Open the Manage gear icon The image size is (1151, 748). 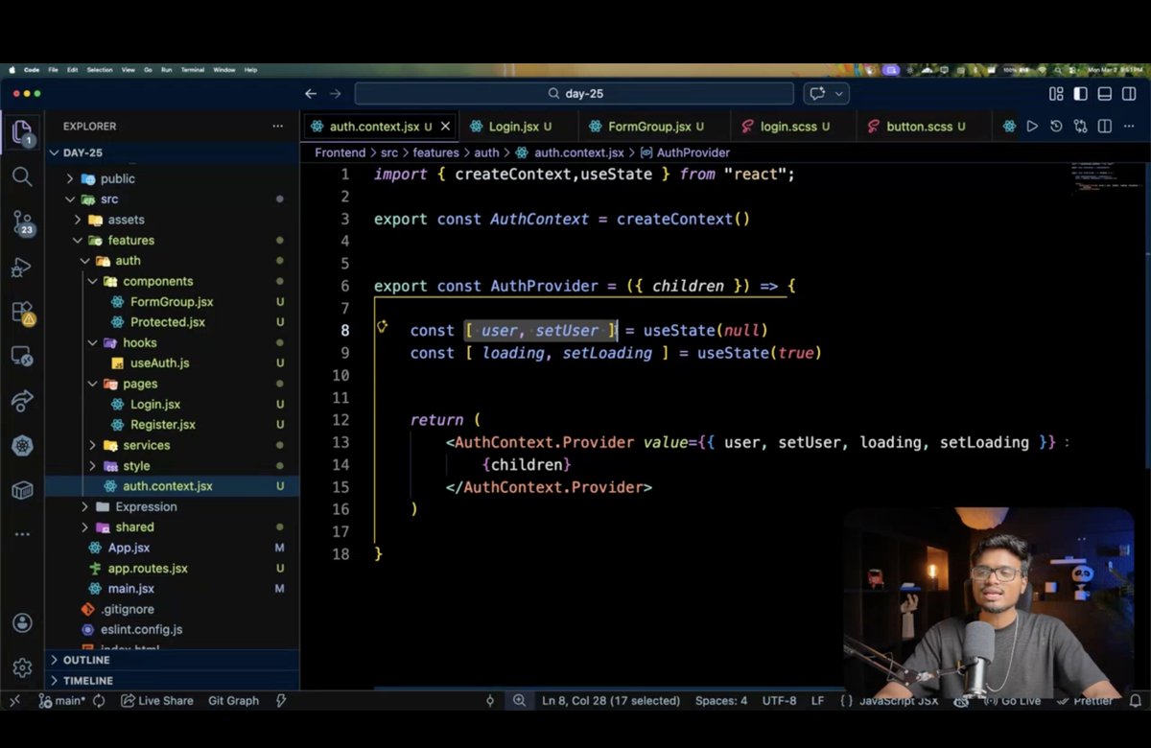[x=22, y=667]
